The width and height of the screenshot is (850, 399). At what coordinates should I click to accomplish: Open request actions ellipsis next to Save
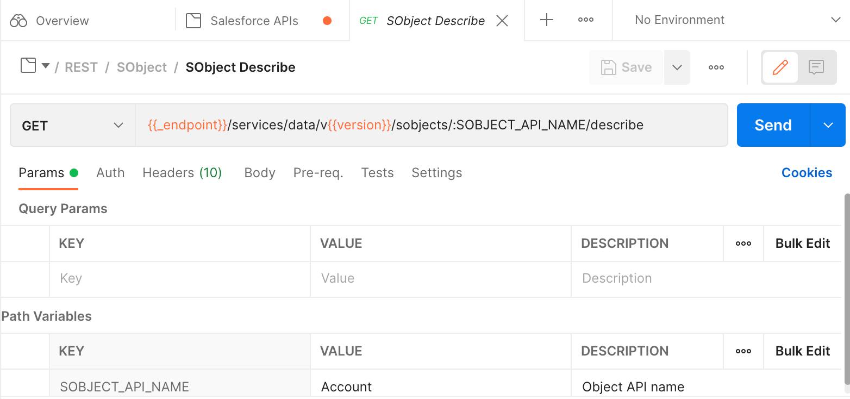click(716, 67)
